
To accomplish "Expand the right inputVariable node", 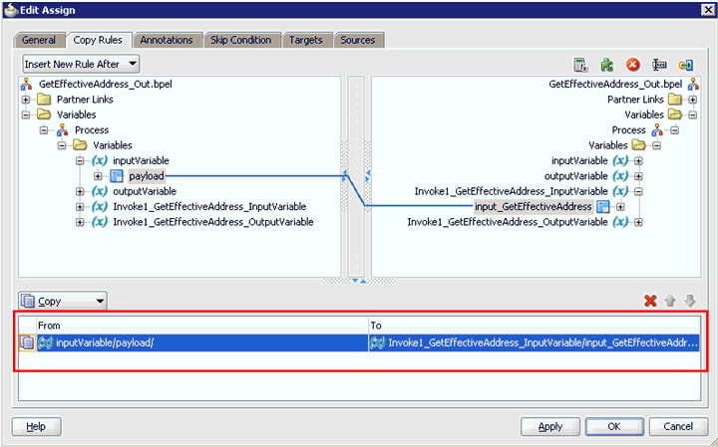I will click(638, 161).
